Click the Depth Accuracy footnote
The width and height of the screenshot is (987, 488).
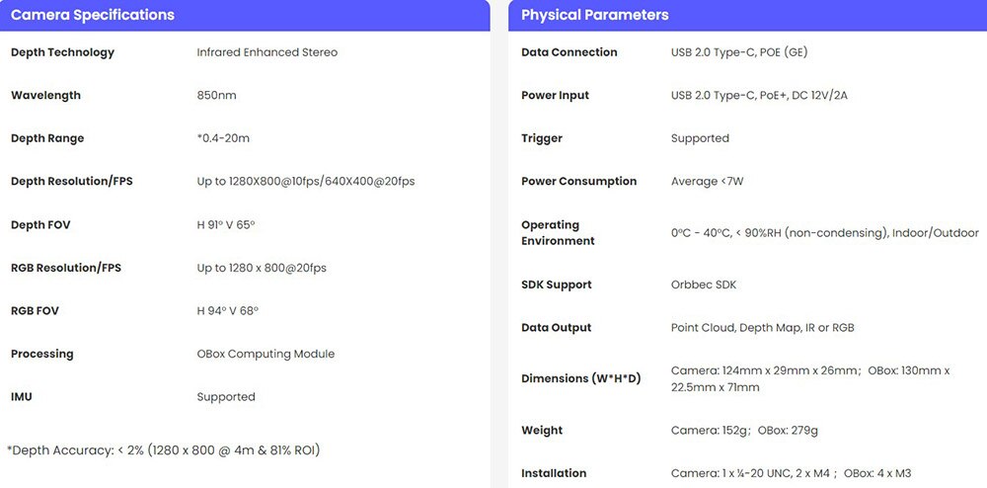click(x=164, y=450)
